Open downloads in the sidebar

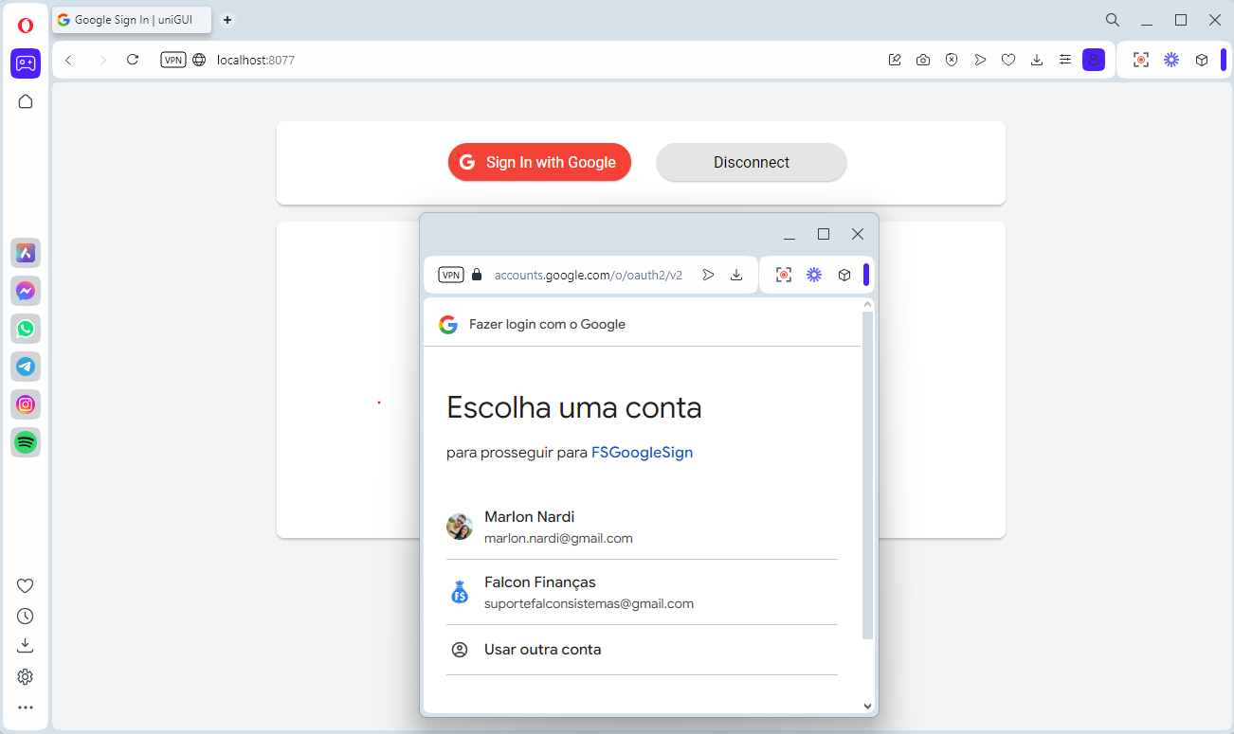26,646
